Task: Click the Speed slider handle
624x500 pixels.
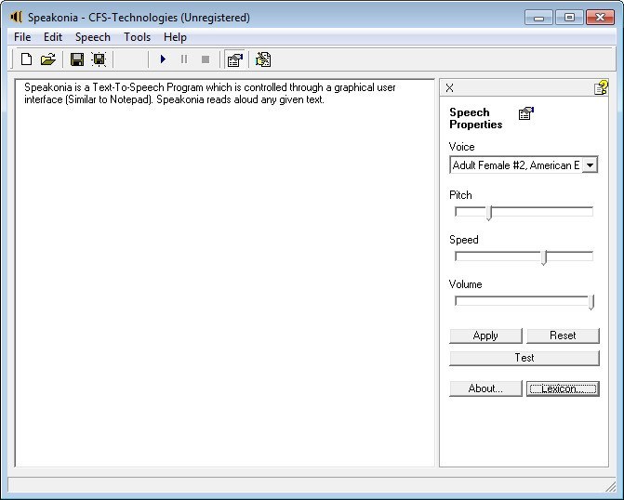Action: pos(544,257)
